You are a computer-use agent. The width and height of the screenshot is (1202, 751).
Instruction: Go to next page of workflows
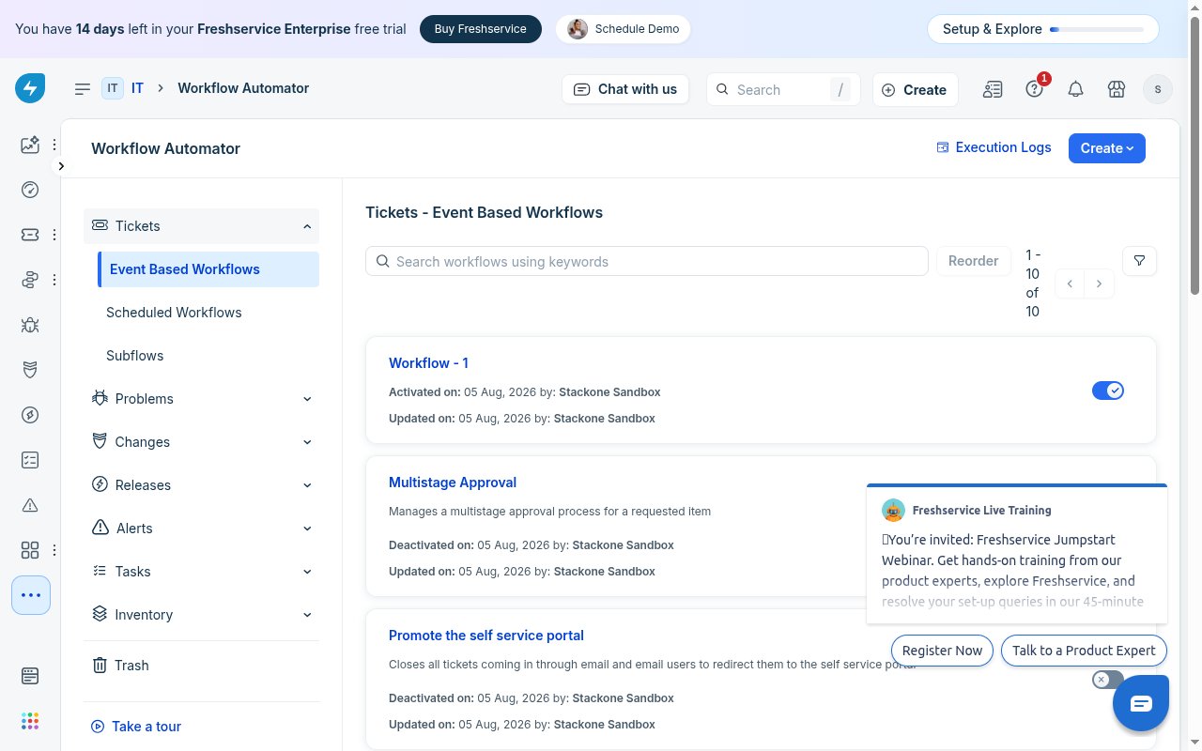pyautogui.click(x=1100, y=284)
